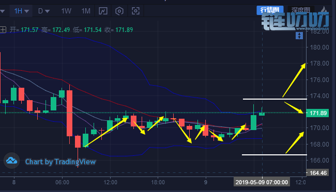Click the 164.46 price label
The image size is (336, 192).
click(x=318, y=173)
